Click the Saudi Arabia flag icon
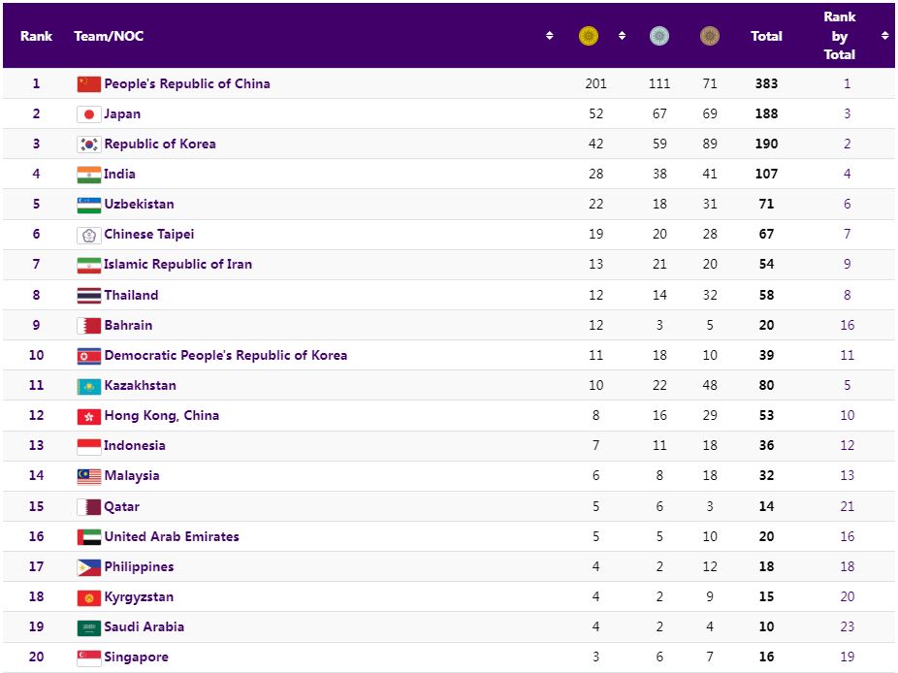Screen dimensions: 898x673 [88, 627]
